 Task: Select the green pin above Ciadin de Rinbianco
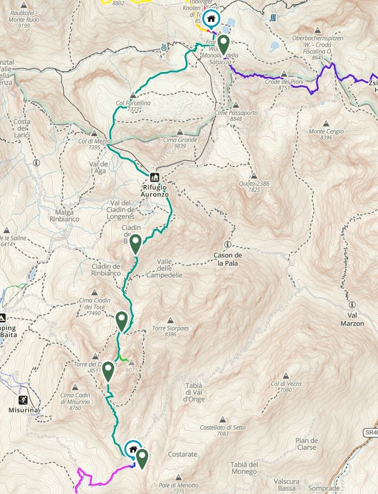[x=135, y=244]
